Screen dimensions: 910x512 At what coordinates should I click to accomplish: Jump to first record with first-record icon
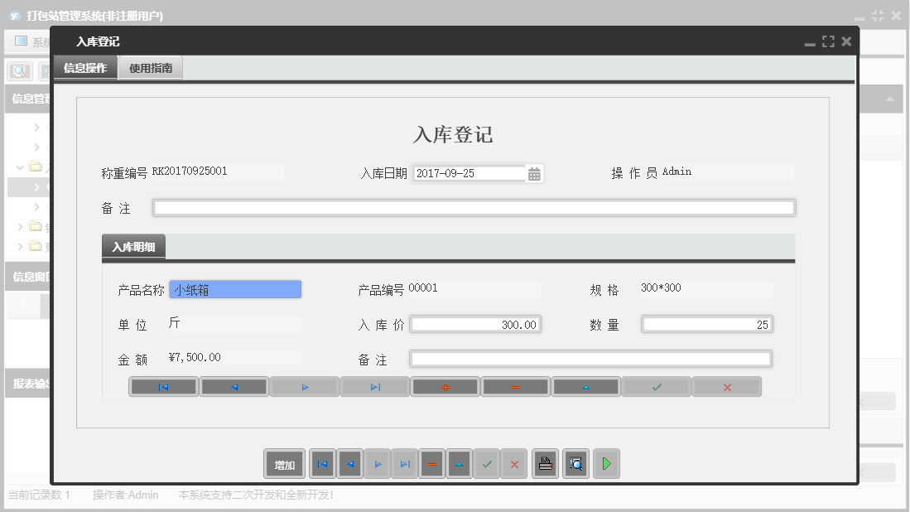click(322, 463)
